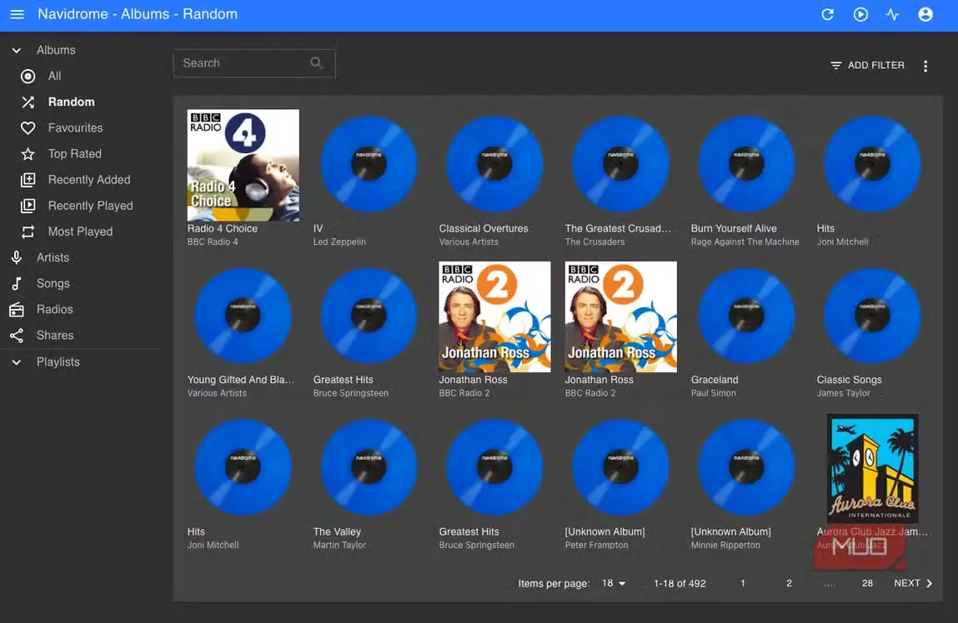The image size is (958, 623).
Task: Click the Recently Added library icon
Action: (x=28, y=180)
